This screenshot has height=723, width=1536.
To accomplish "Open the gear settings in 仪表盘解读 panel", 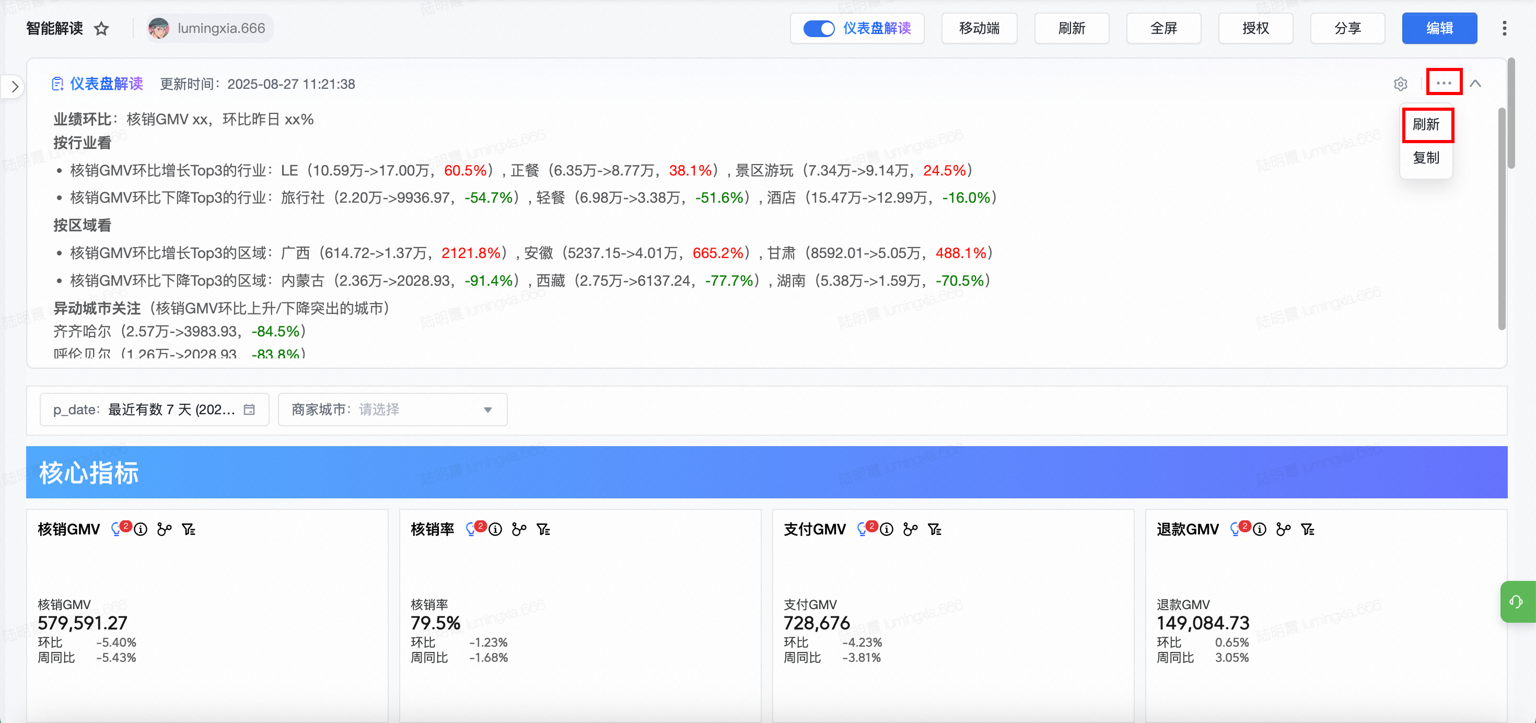I will tap(1400, 84).
